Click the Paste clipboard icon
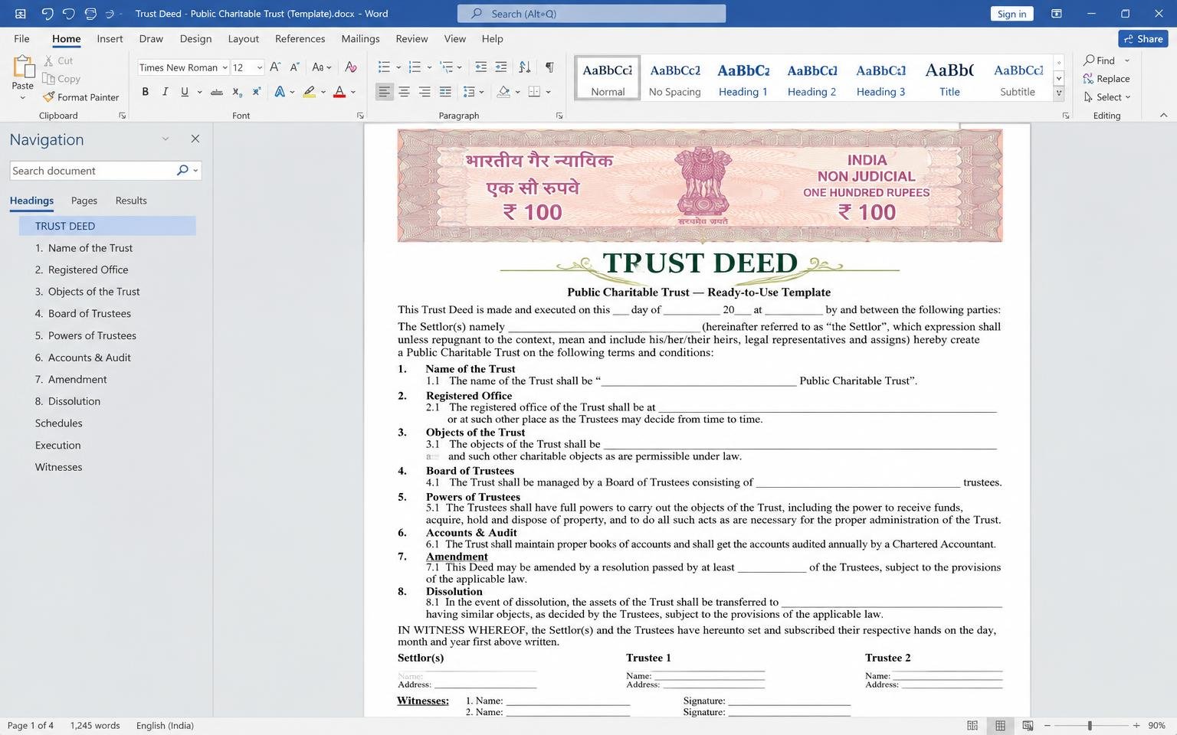 point(23,67)
